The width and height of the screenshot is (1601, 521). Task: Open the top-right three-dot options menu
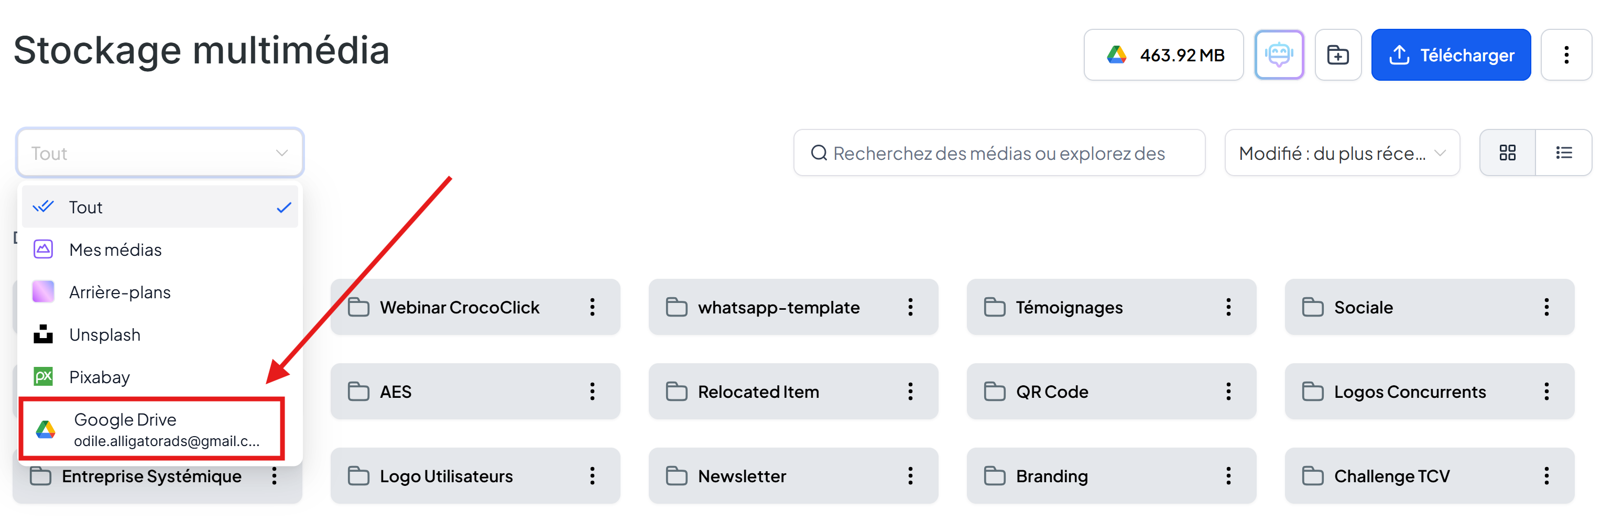tap(1565, 55)
